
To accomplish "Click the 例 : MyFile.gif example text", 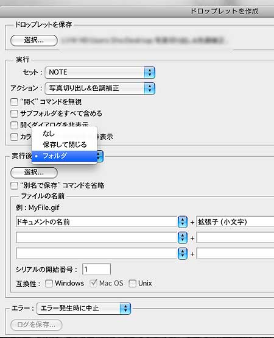I will coord(38,208).
